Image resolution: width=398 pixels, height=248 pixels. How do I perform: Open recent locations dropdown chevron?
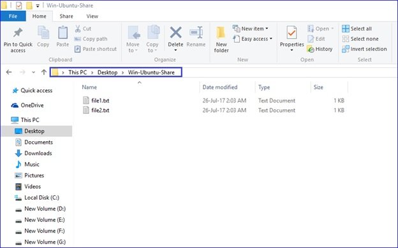pyautogui.click(x=33, y=72)
